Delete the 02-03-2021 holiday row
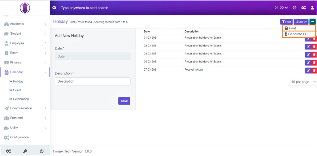 (314, 47)
